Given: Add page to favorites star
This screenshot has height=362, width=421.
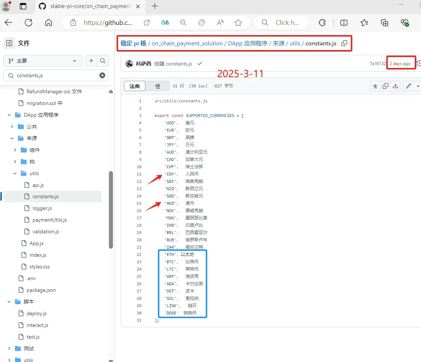Looking at the screenshot, I should (238, 23).
